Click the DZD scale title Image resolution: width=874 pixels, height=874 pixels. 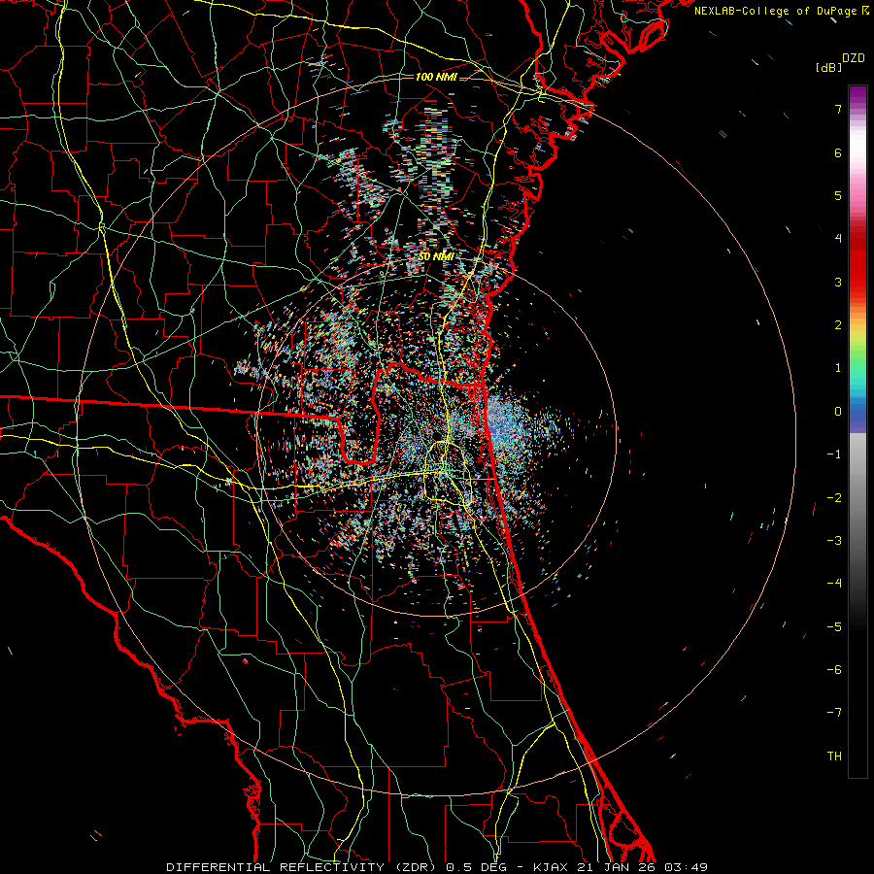854,58
